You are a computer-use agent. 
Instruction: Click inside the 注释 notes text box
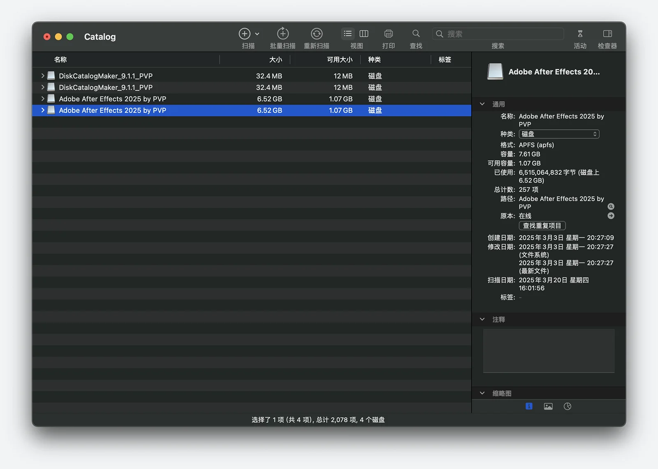coord(549,351)
